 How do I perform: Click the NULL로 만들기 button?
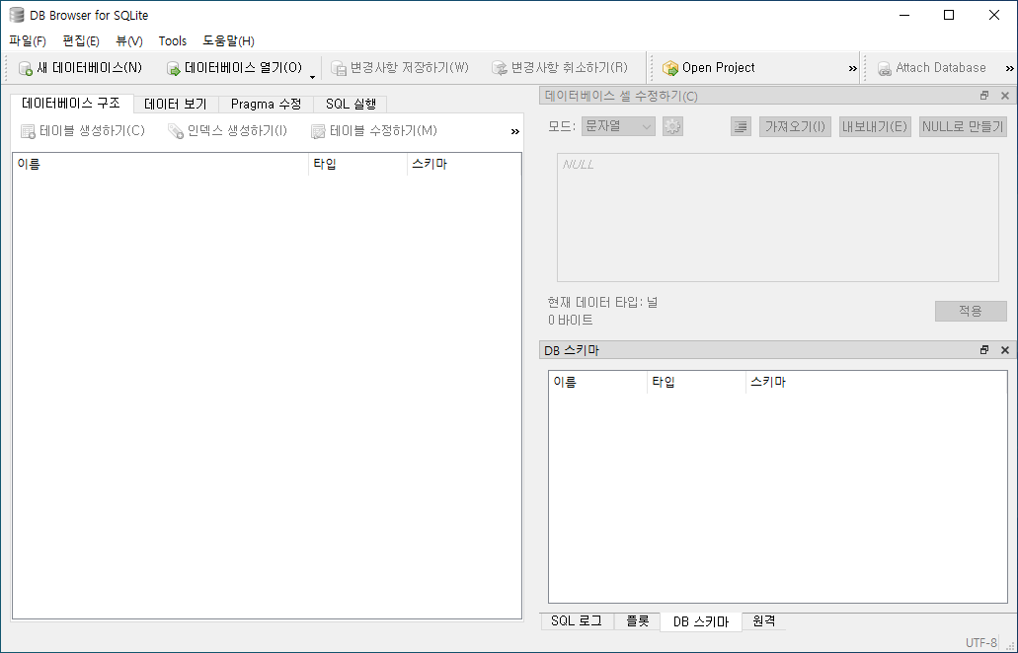tap(963, 126)
